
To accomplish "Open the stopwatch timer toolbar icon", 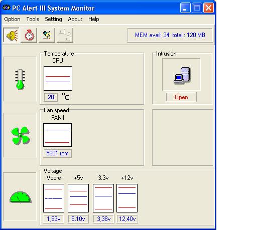I will 29,35.
